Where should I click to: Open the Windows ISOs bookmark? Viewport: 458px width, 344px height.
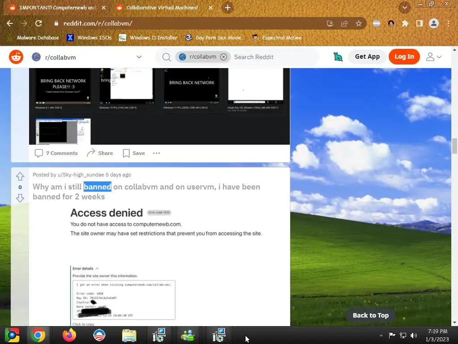89,38
